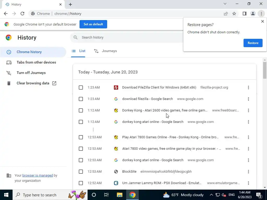Close the History tab
The image size is (267, 200).
click(x=60, y=4)
